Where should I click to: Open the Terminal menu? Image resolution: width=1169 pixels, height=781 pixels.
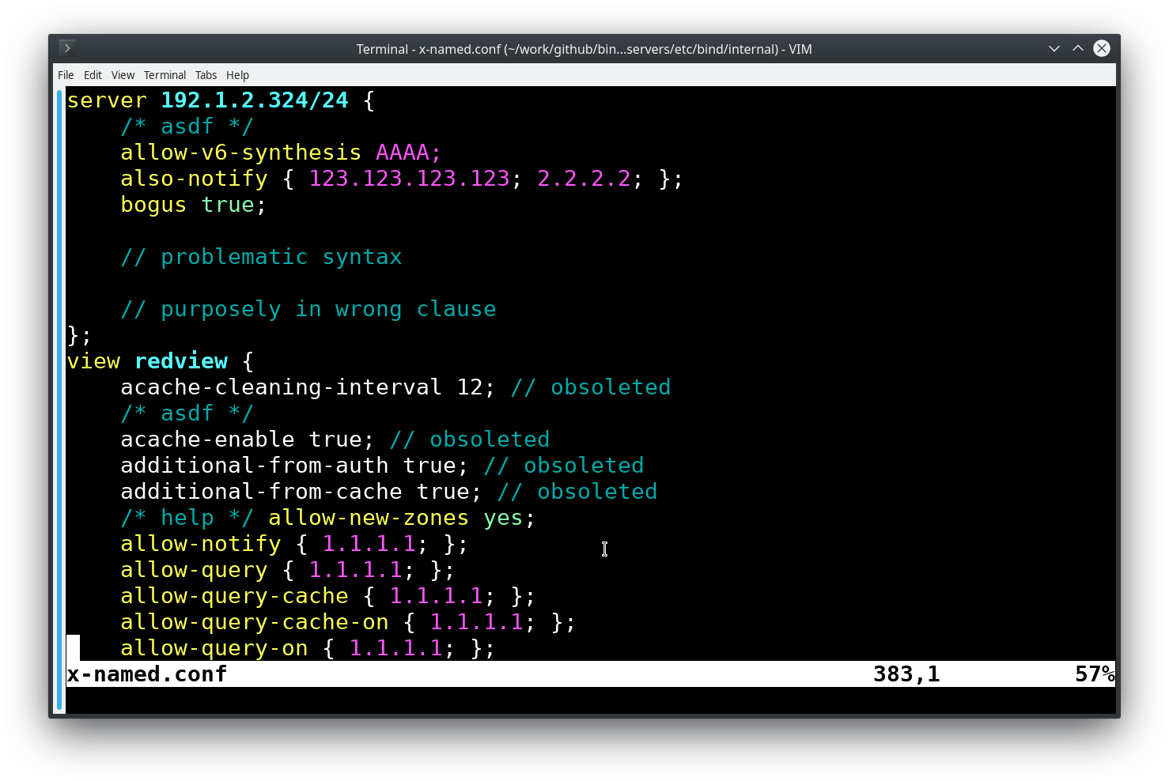(x=165, y=74)
